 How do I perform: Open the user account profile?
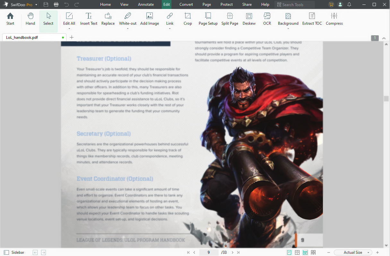point(340,4)
